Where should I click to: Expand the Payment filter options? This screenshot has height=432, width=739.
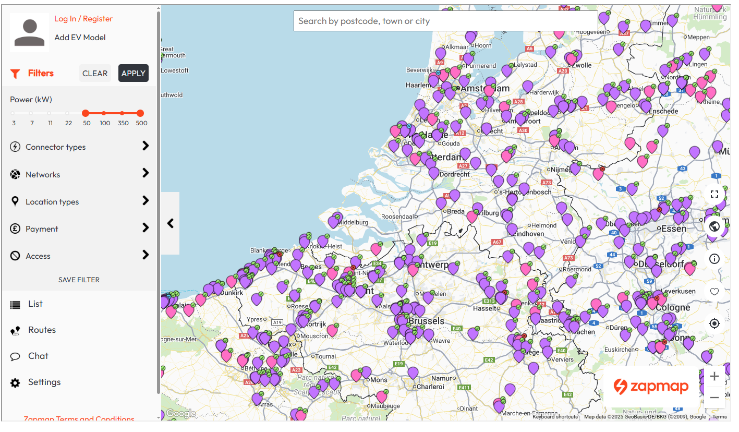pyautogui.click(x=79, y=229)
